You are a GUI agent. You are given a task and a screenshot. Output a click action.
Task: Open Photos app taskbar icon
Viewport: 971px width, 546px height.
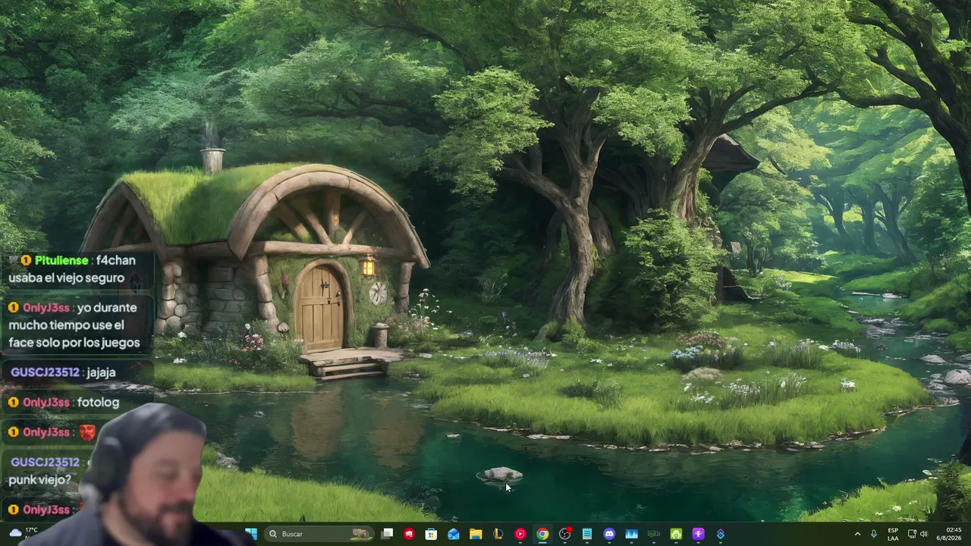(631, 534)
